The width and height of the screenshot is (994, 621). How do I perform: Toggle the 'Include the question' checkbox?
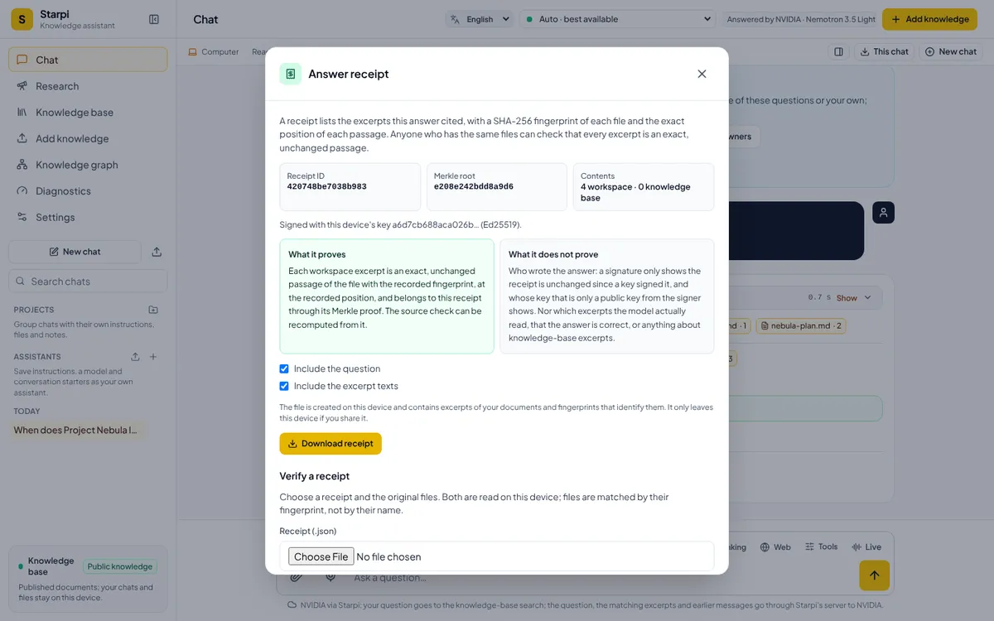point(284,368)
